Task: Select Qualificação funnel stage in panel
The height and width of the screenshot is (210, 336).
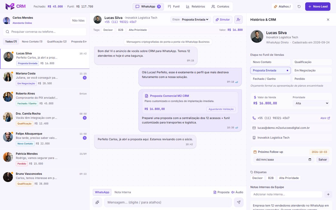Action: (x=312, y=62)
